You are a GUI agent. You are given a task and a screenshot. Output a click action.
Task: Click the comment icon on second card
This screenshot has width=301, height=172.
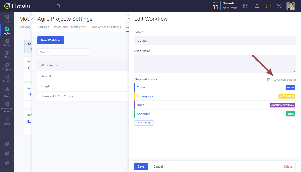(29, 94)
